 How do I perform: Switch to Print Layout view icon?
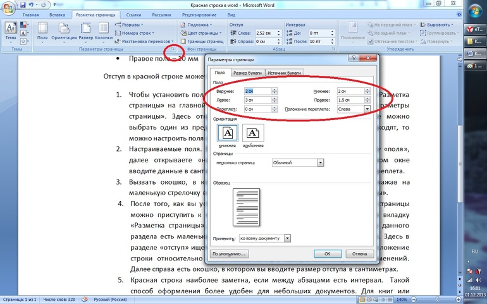pos(362,300)
